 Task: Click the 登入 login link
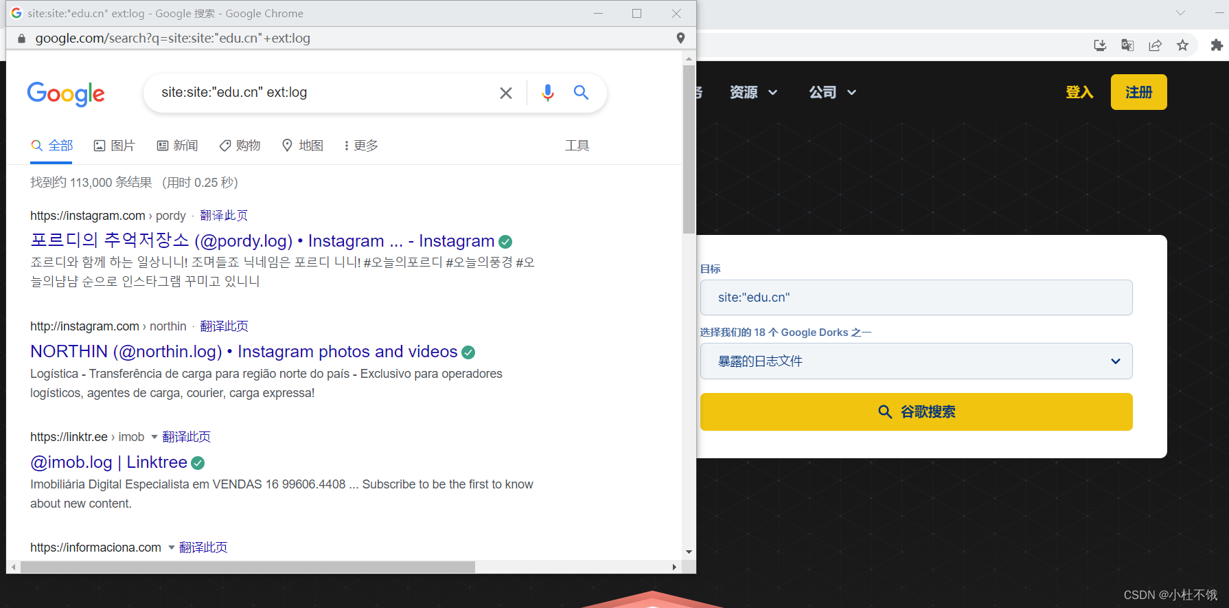(1079, 92)
